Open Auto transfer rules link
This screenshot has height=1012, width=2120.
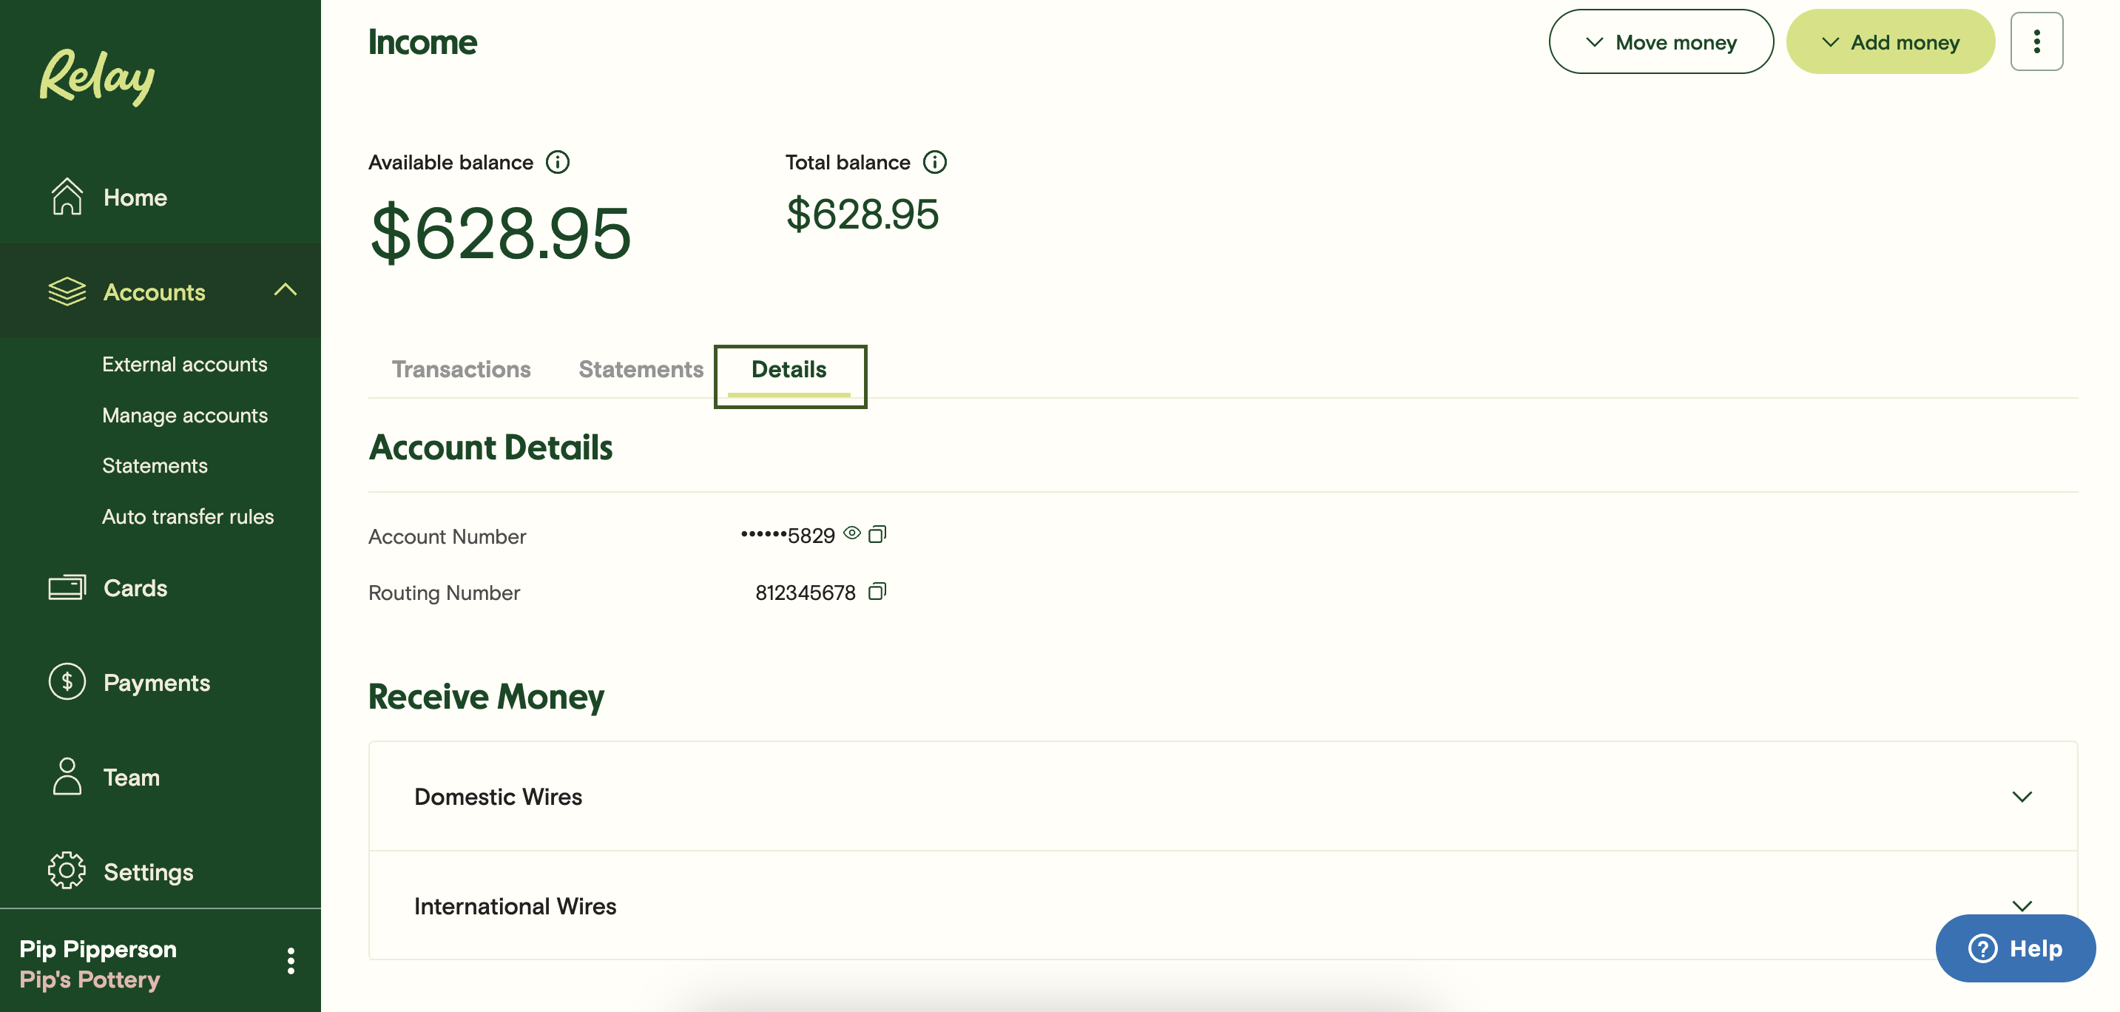(188, 516)
